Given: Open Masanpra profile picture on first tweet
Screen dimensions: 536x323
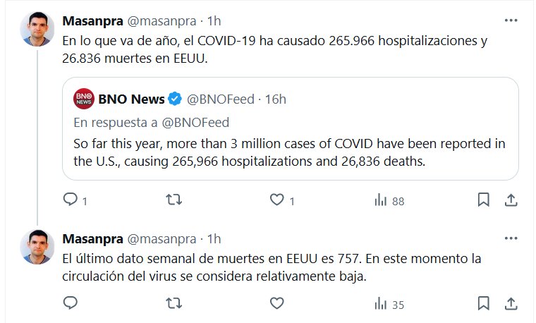Looking at the screenshot, I should (x=39, y=29).
